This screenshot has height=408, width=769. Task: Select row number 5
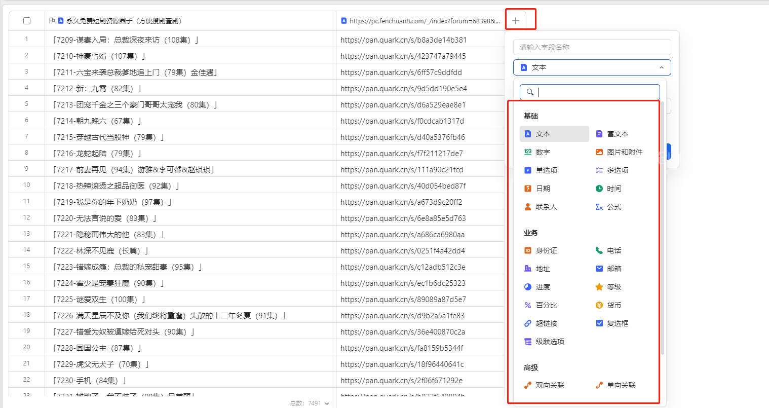[27, 104]
